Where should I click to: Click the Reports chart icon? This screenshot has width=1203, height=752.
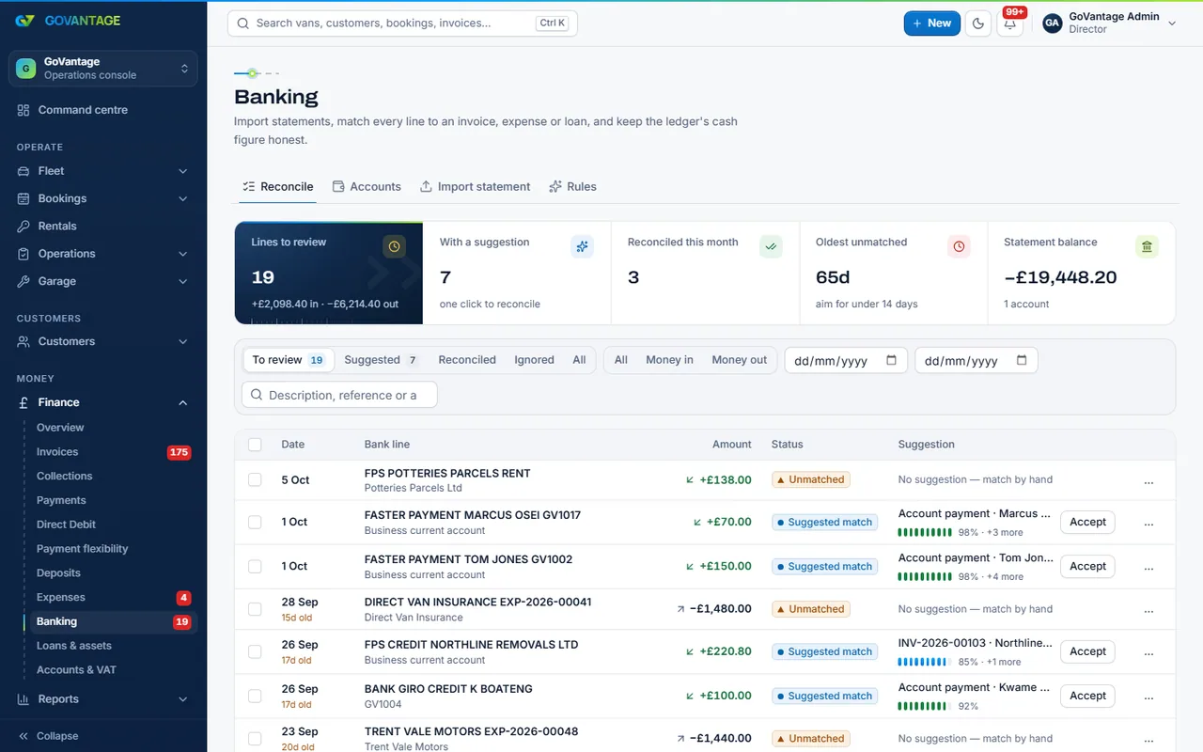coord(23,699)
